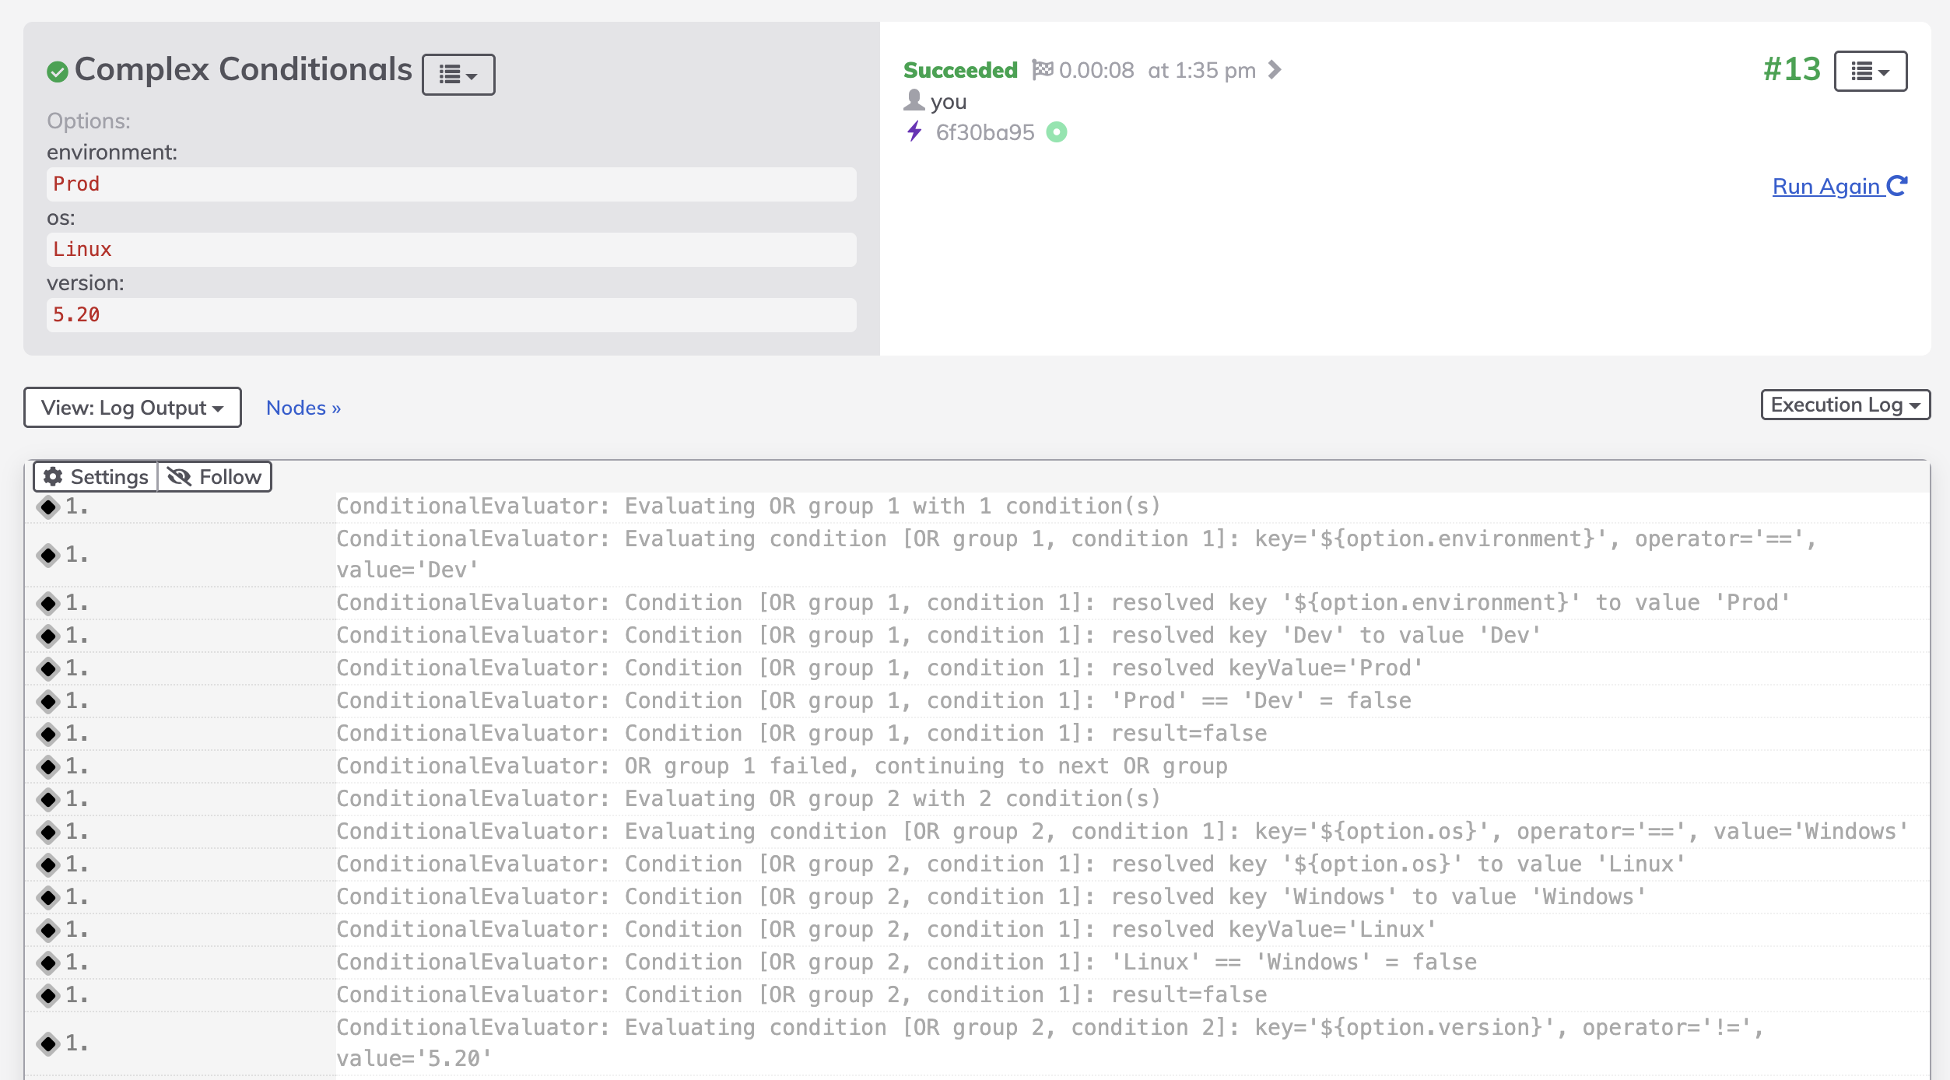Click the version option field showing 5.20

[x=451, y=314]
